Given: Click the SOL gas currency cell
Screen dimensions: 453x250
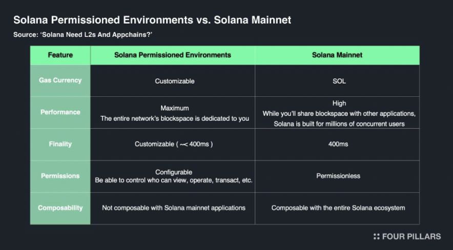Looking at the screenshot, I should (337, 81).
